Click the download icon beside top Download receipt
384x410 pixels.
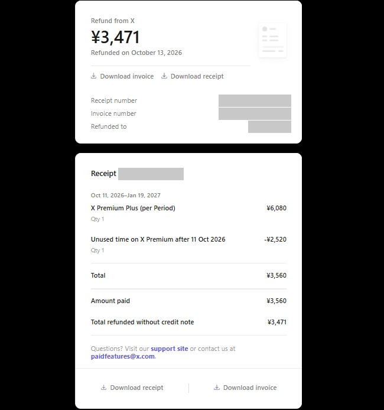click(x=164, y=76)
